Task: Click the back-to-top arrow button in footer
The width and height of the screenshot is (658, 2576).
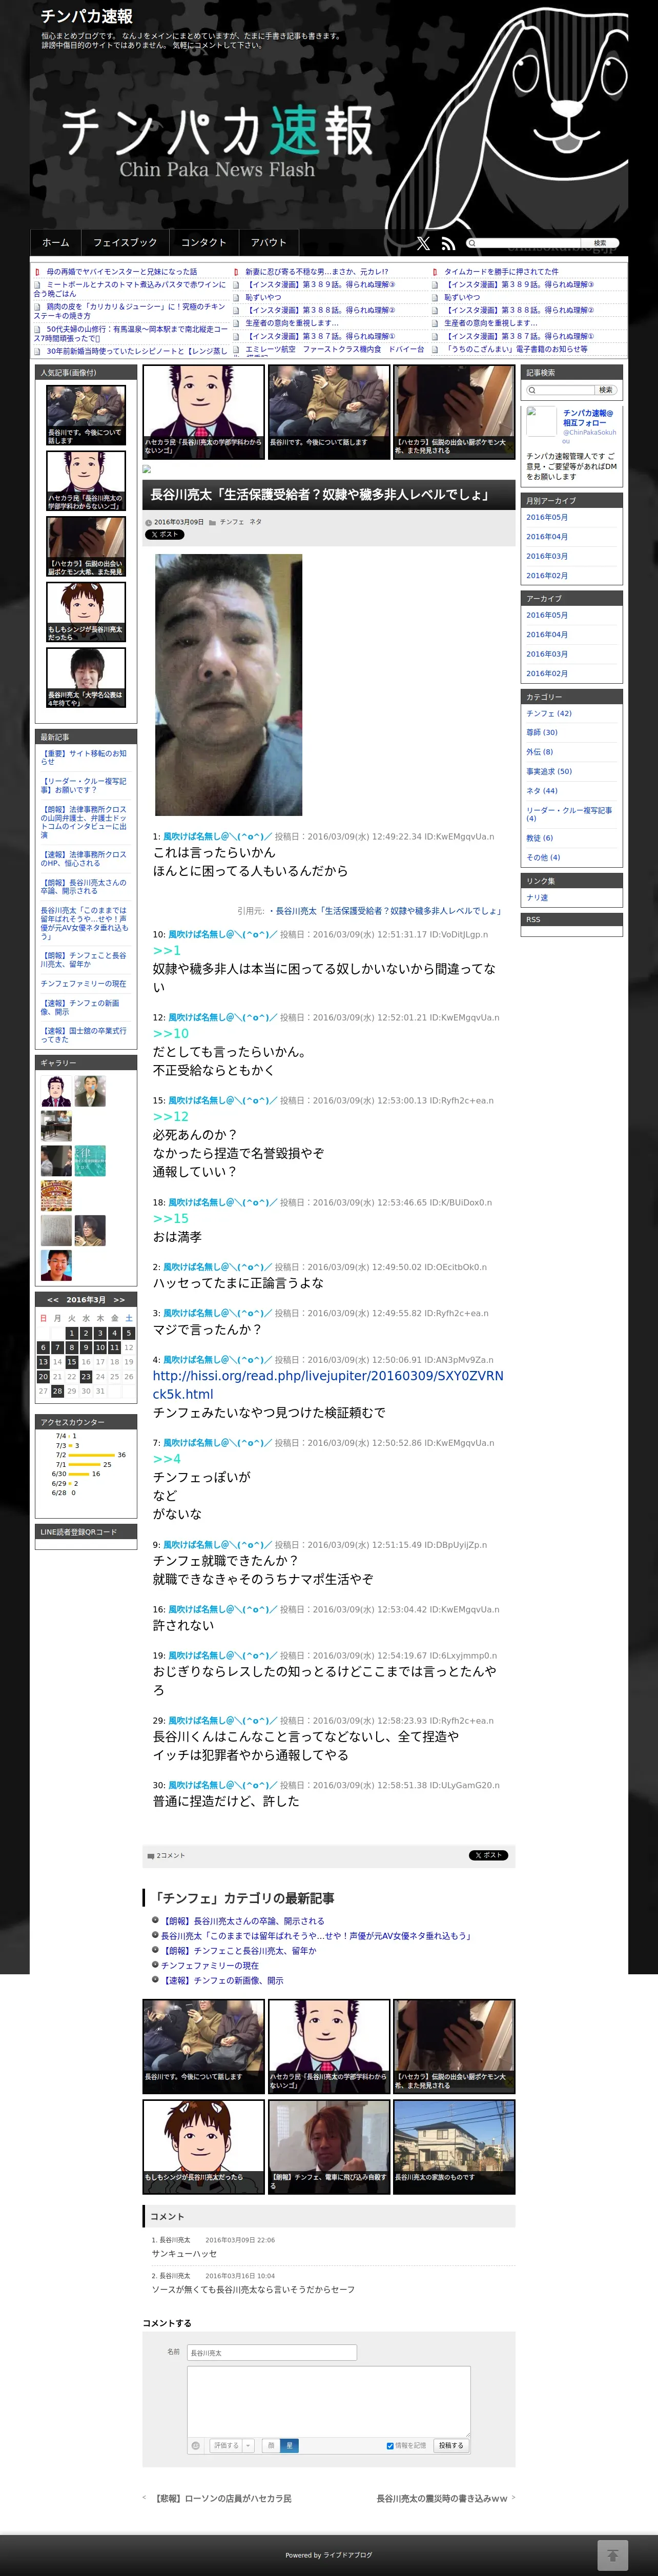Action: click(x=612, y=2554)
